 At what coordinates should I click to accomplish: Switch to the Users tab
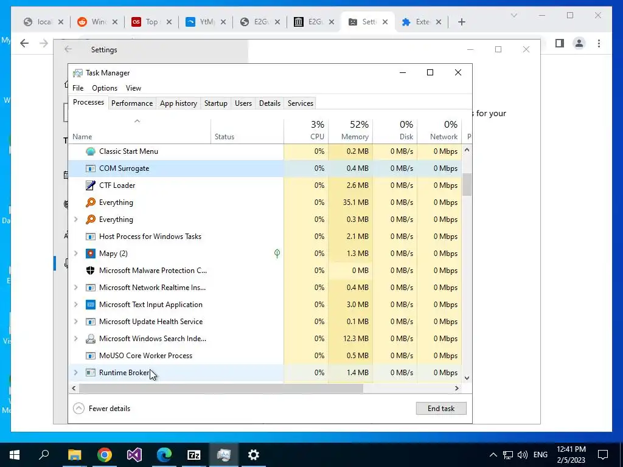click(x=243, y=103)
